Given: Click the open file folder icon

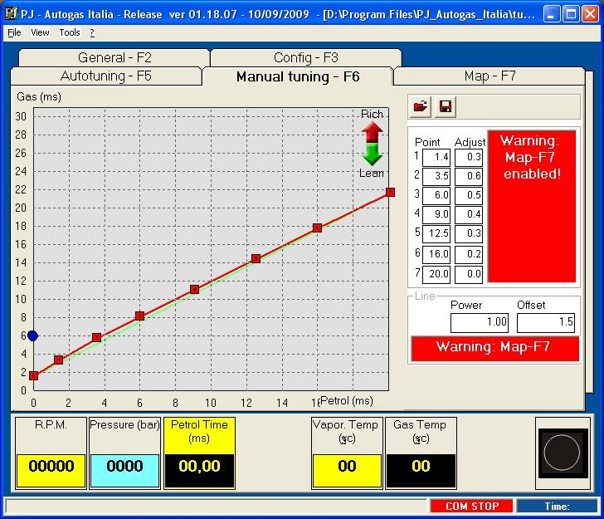Looking at the screenshot, I should [421, 106].
